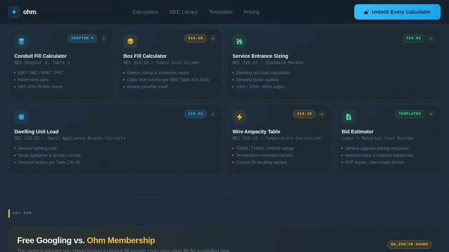The image size is (449, 252).
Task: Click 'Temperature correction factors' bullet
Action: 264,155
